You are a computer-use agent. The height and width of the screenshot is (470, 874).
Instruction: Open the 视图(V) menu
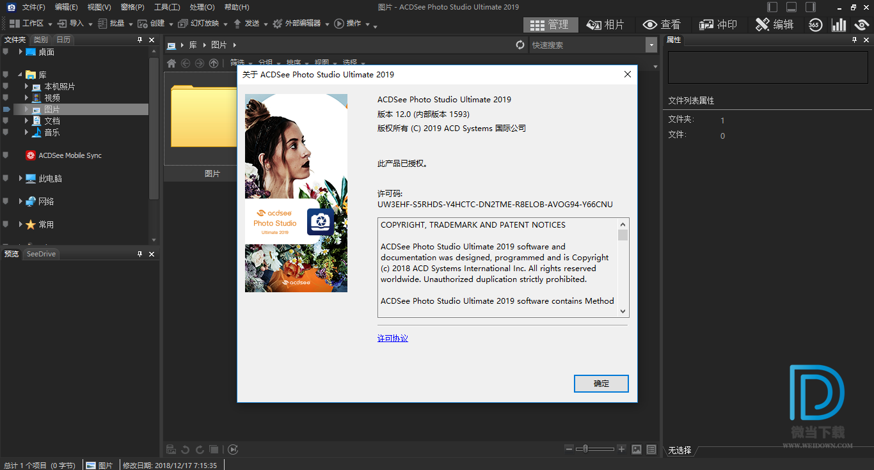click(99, 7)
